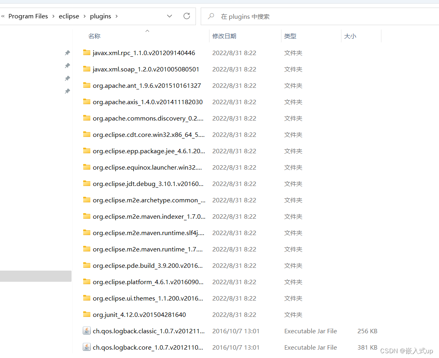
Task: Select the org.eclipse.ui.themes_1.1.200 folder name
Action: tap(148, 298)
